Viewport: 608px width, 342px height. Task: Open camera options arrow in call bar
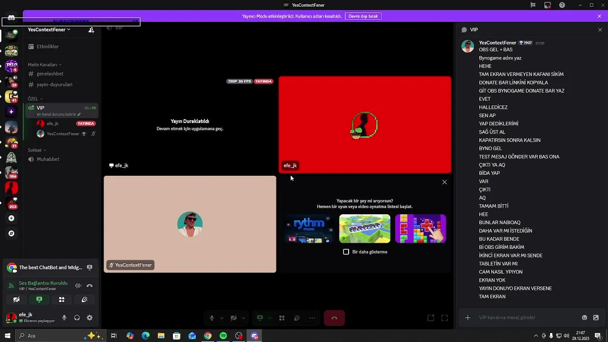click(243, 318)
